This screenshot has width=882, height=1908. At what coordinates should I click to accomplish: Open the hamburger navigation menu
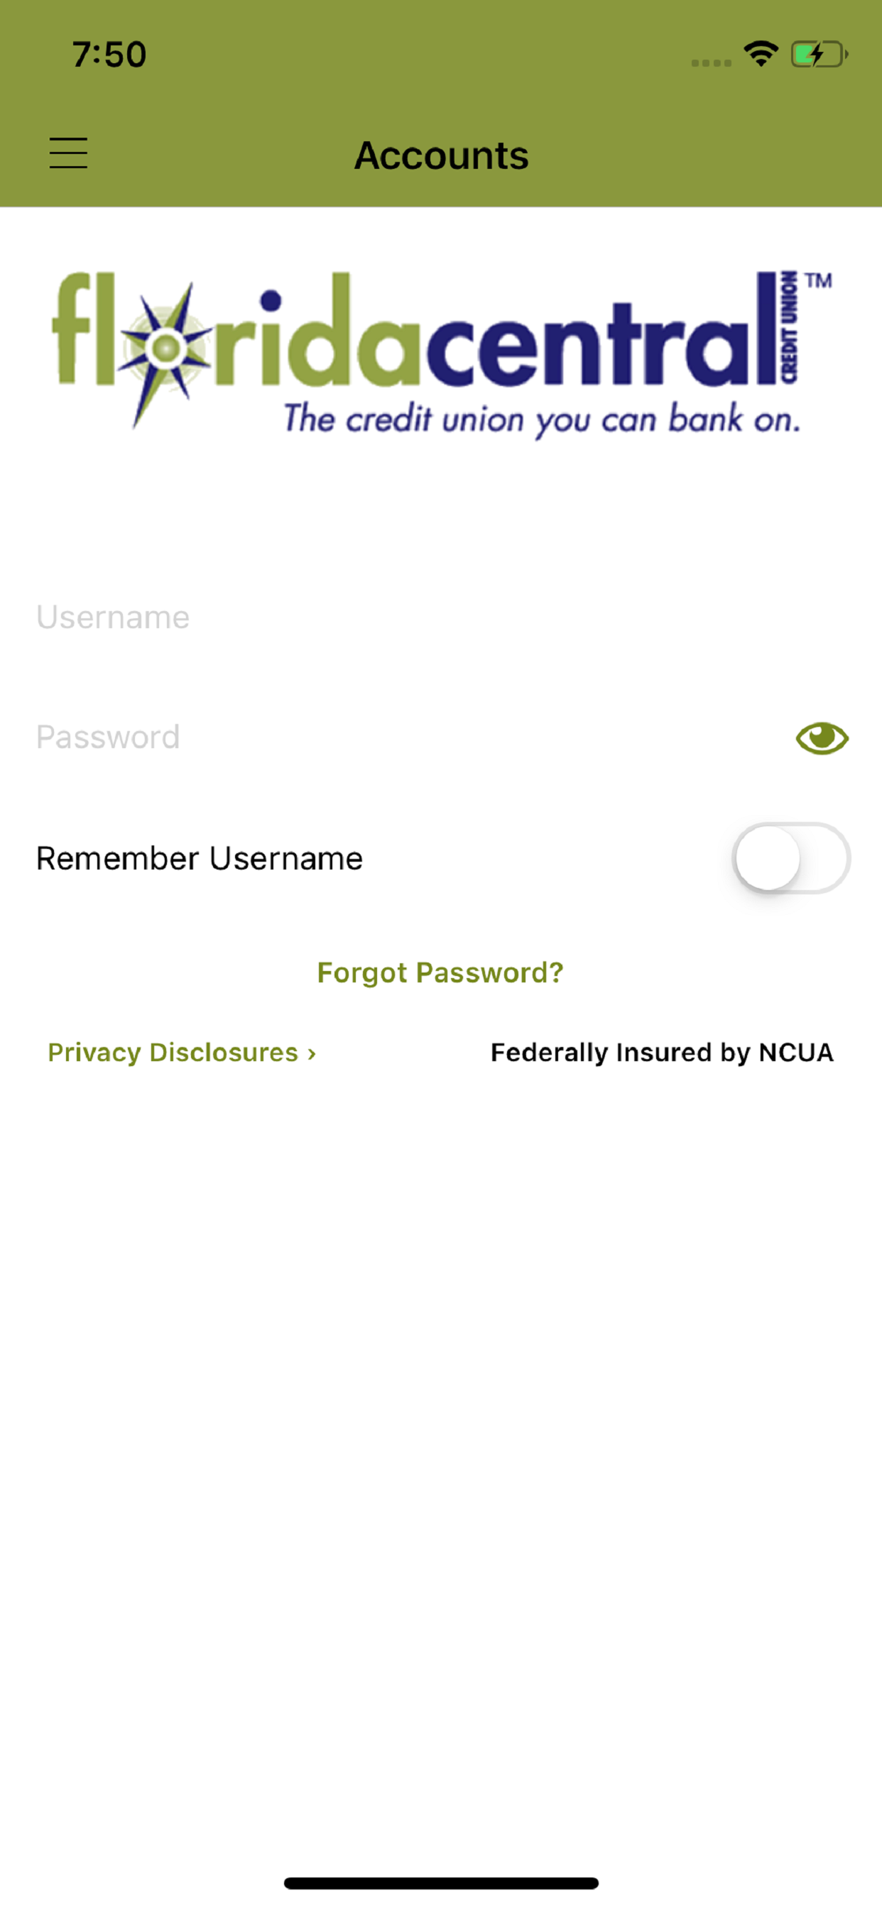click(x=69, y=154)
